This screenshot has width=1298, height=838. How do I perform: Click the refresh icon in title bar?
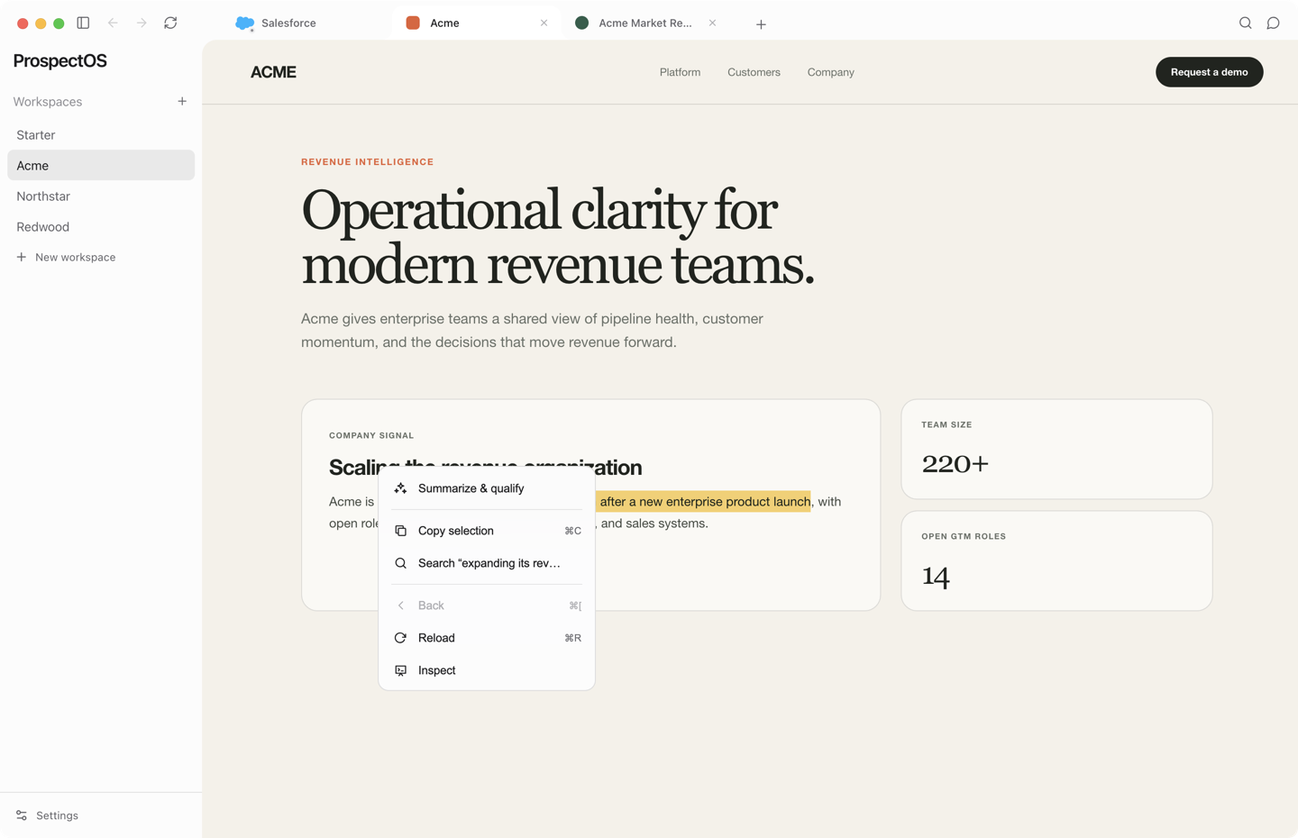click(x=170, y=23)
